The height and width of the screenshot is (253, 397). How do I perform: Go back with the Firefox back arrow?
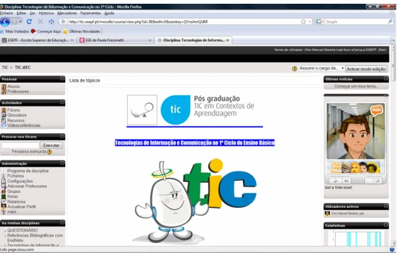coord(5,22)
